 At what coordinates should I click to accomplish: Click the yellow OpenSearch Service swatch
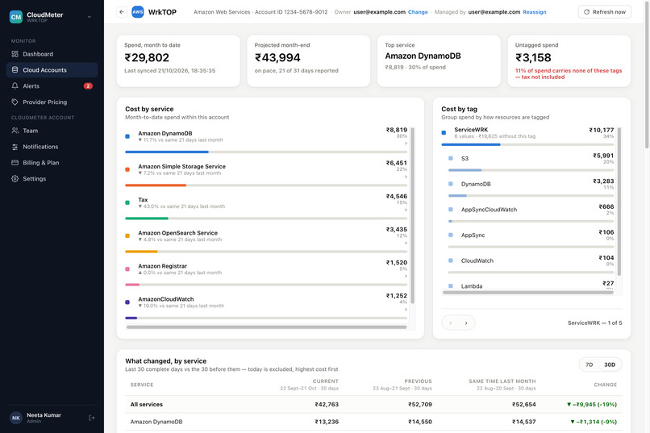tap(127, 235)
